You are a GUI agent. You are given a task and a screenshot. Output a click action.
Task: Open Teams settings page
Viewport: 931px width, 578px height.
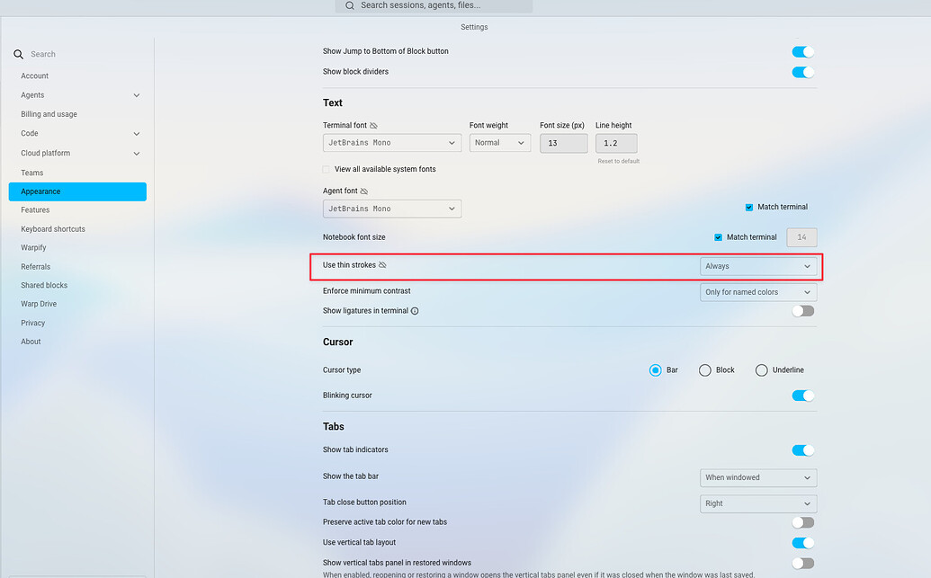pyautogui.click(x=32, y=173)
